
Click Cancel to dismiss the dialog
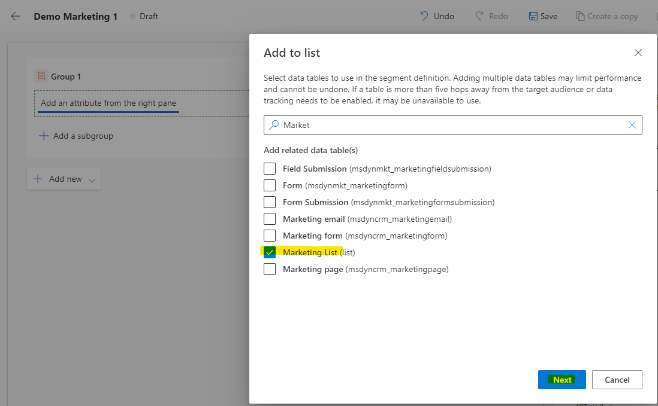tap(617, 379)
